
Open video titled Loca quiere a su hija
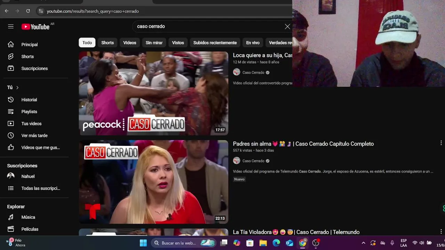pyautogui.click(x=262, y=55)
